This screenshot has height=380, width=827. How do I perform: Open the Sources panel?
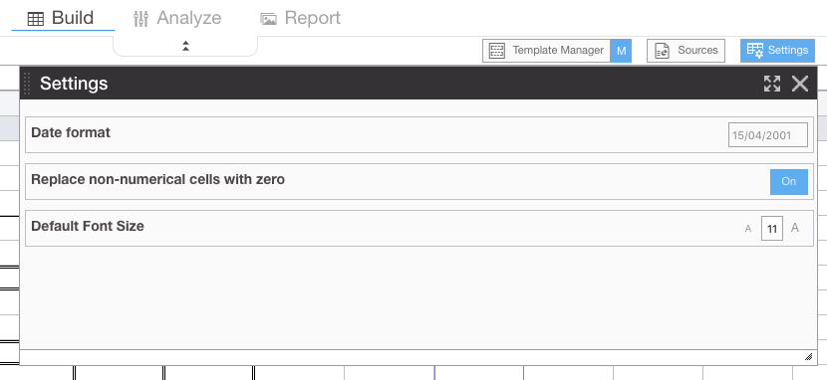(x=686, y=51)
